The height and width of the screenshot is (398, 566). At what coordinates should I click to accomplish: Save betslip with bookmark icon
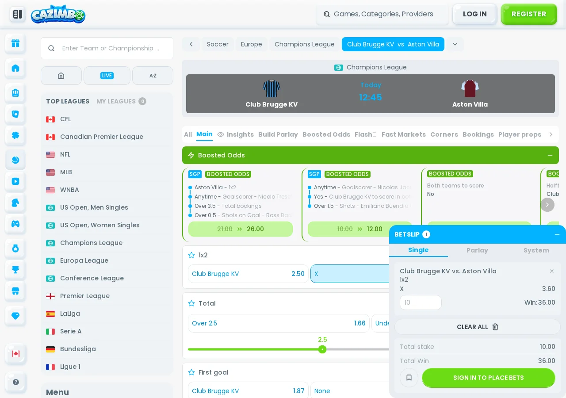pos(409,378)
